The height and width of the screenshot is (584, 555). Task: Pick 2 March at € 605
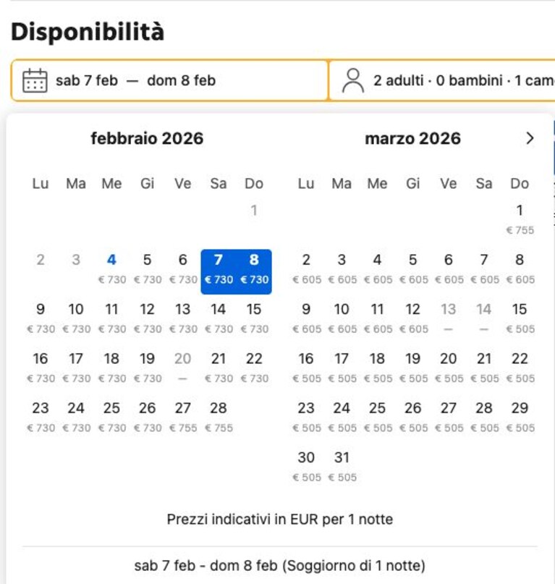306,269
